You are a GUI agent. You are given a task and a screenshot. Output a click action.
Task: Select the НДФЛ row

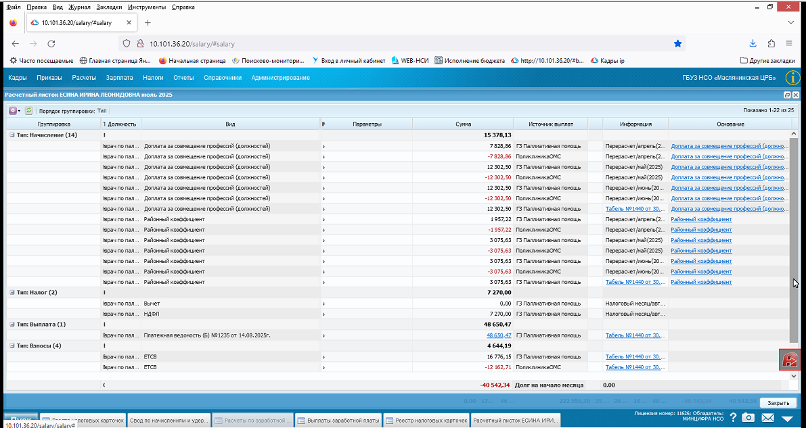point(399,314)
